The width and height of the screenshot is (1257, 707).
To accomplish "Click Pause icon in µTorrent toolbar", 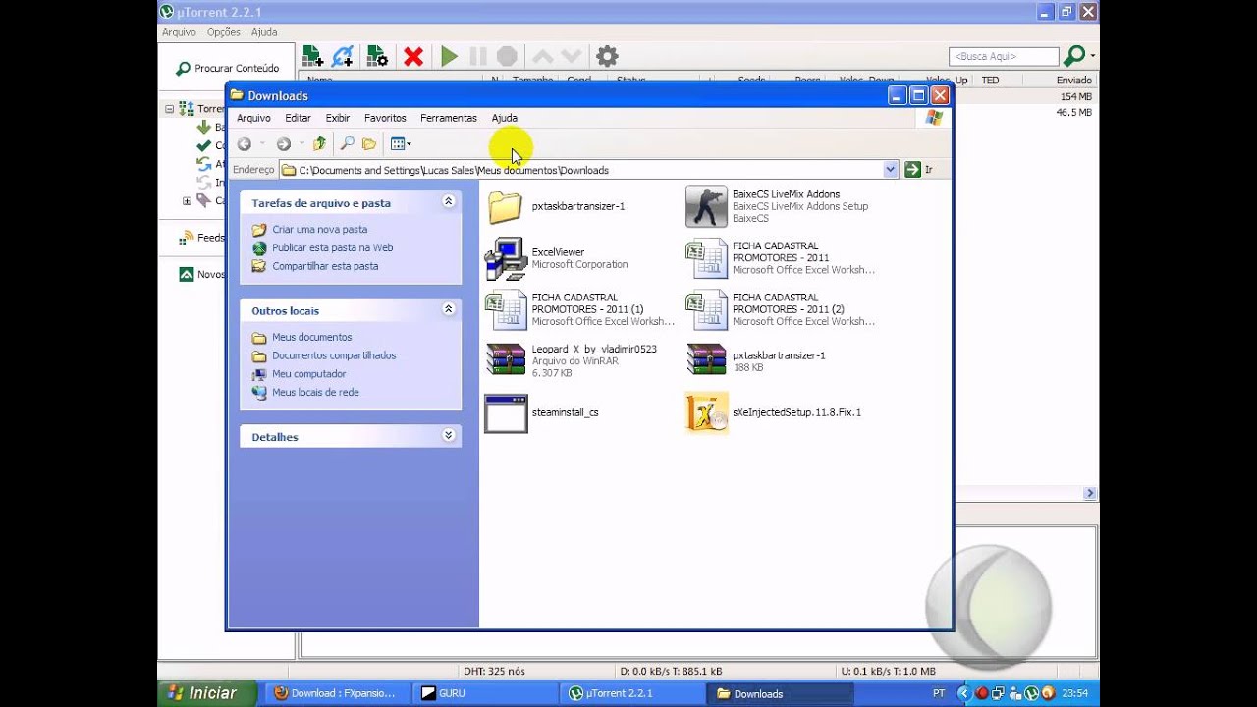I will 478,57.
